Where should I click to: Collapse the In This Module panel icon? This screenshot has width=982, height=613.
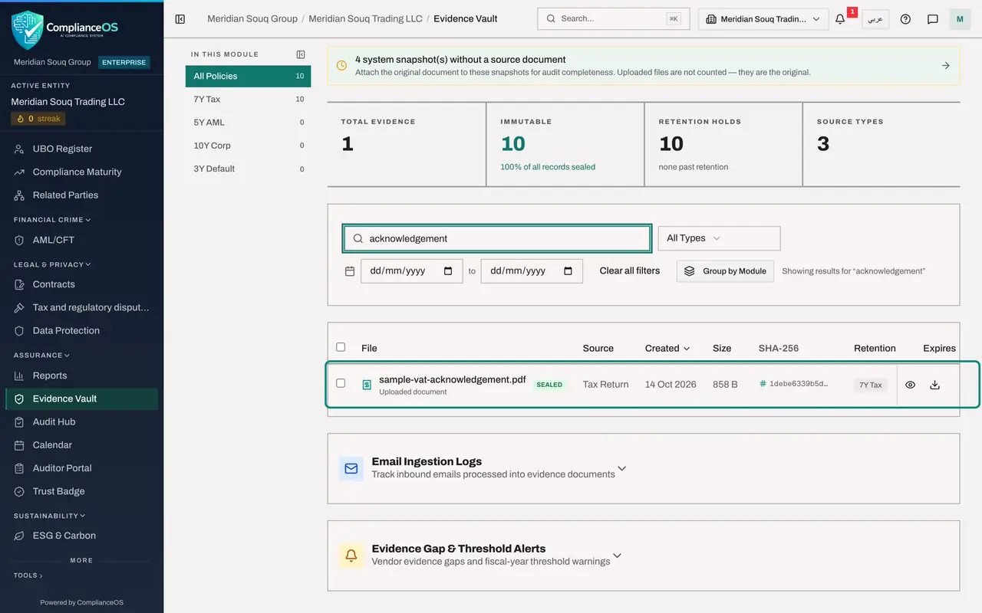(301, 54)
